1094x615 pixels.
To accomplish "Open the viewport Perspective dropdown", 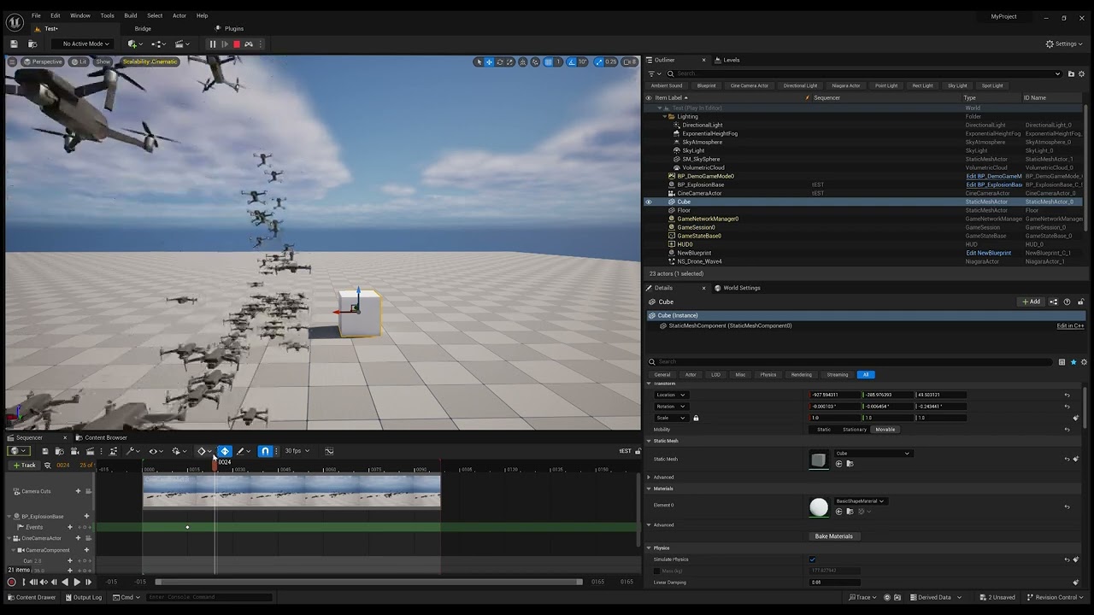I will [43, 61].
